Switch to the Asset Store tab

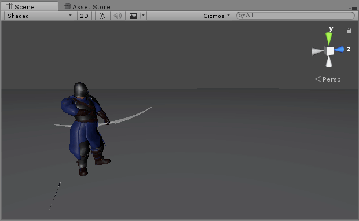click(87, 7)
